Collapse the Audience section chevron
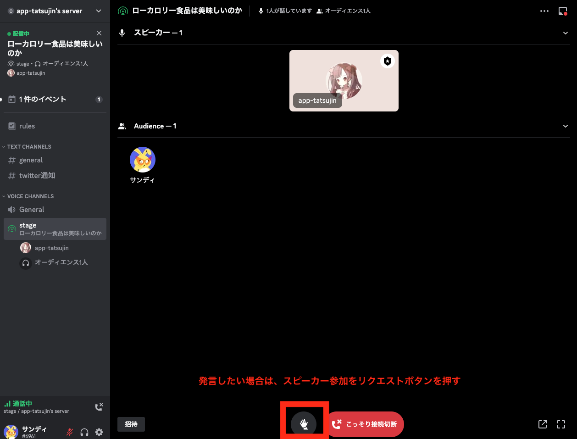This screenshot has height=439, width=577. coord(566,126)
